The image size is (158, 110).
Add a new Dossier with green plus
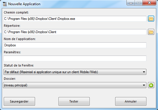pos(151,85)
